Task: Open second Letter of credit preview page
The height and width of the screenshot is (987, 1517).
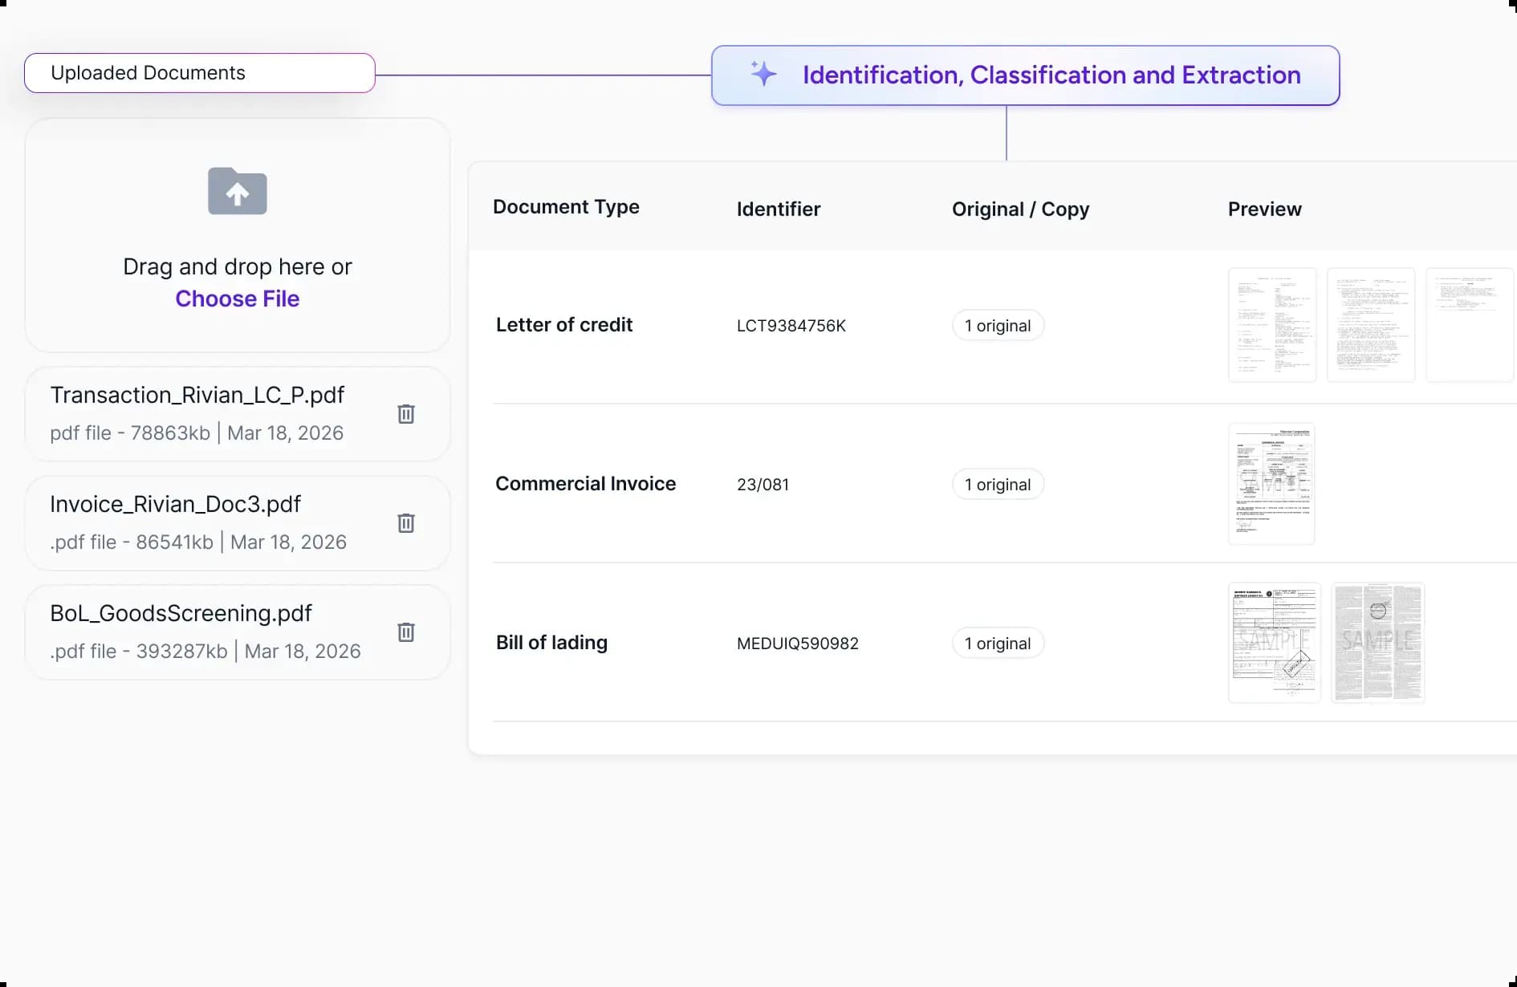Action: [1370, 325]
